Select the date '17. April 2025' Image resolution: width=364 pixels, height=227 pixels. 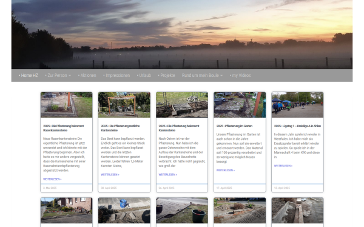(224, 188)
